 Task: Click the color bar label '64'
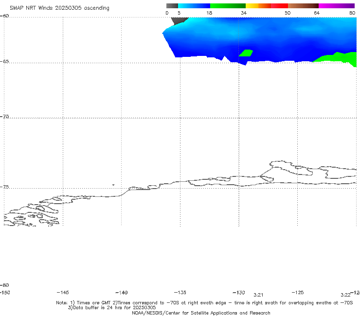(x=317, y=13)
